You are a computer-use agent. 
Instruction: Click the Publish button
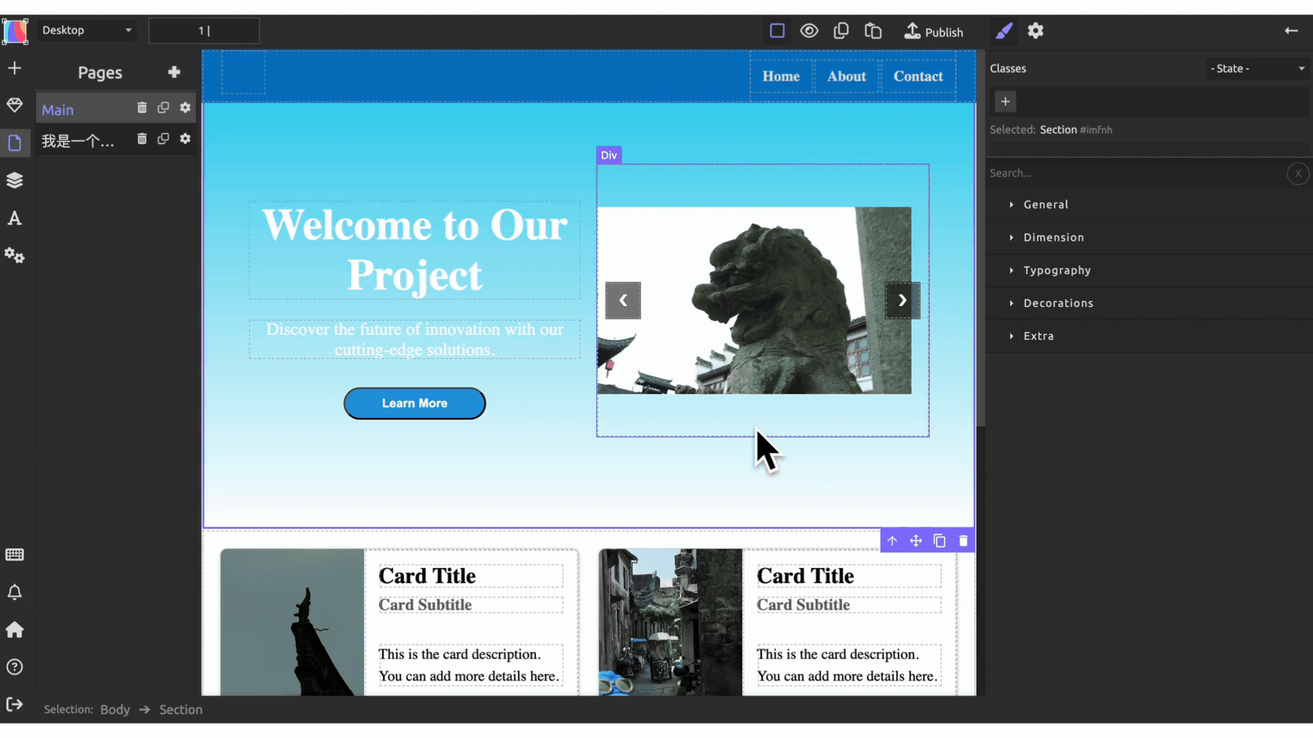pos(933,31)
